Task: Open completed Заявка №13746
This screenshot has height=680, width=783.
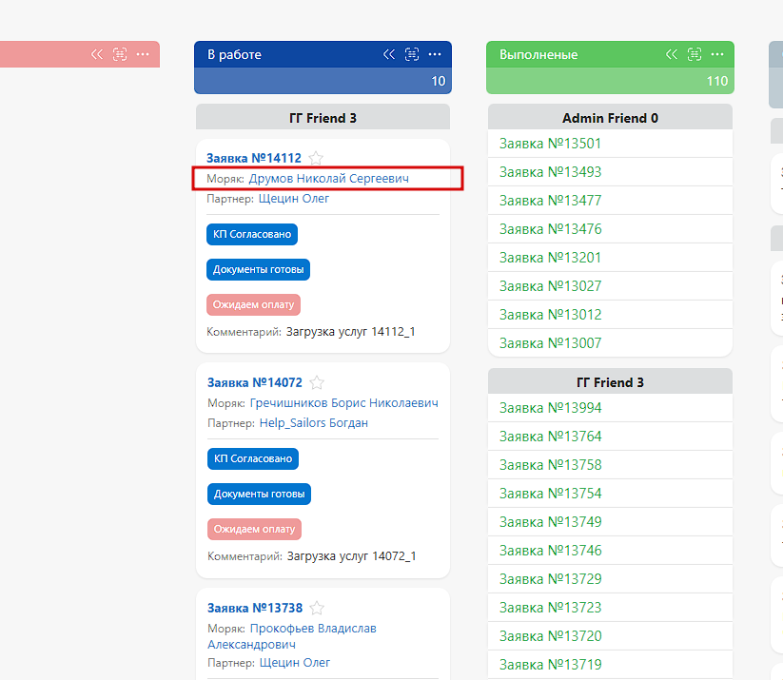Action: coord(550,551)
